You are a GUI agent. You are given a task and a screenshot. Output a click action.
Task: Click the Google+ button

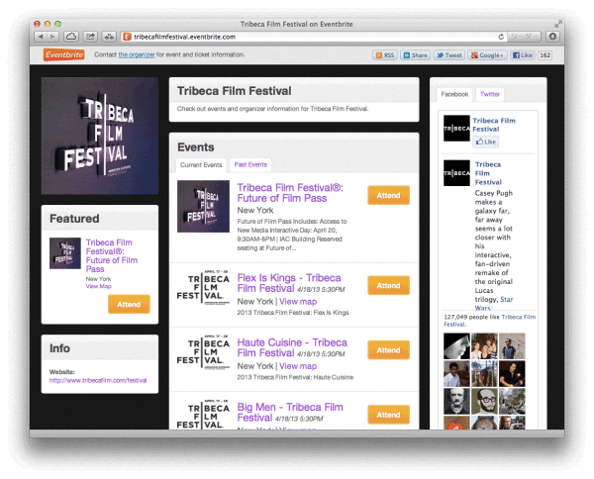click(487, 55)
